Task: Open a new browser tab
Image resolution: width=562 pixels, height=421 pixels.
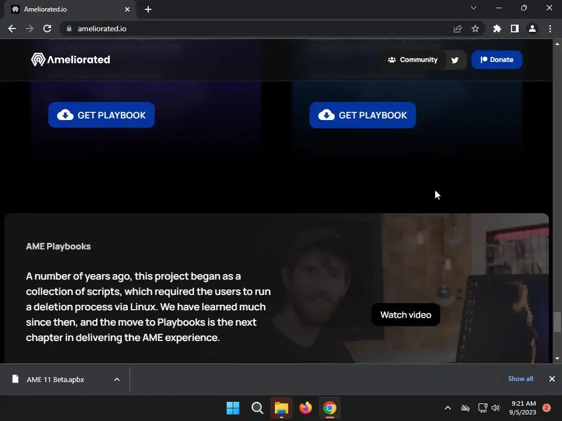Action: click(x=148, y=9)
